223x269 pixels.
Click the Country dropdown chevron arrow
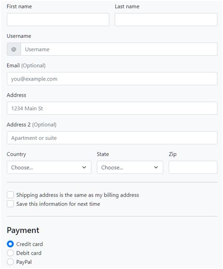[x=84, y=167]
